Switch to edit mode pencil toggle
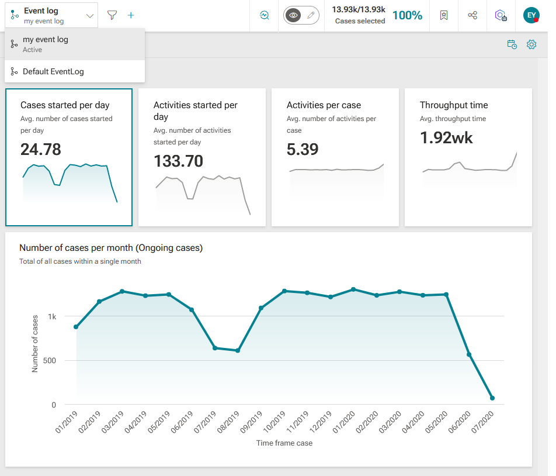 pos(311,15)
